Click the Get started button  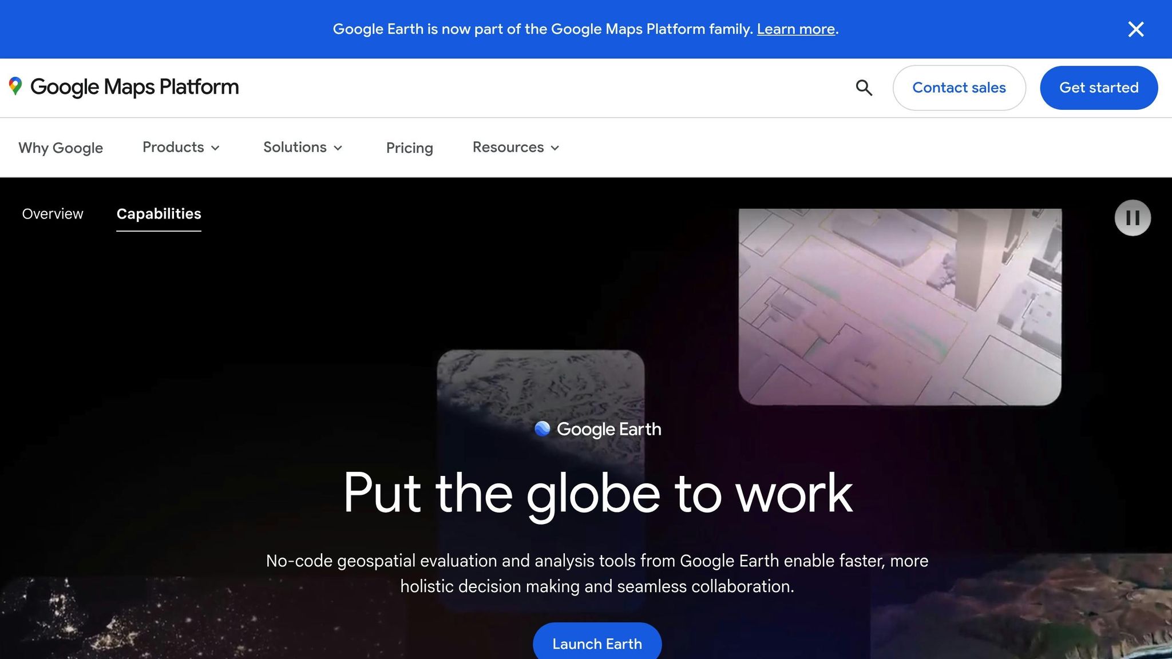(1099, 88)
